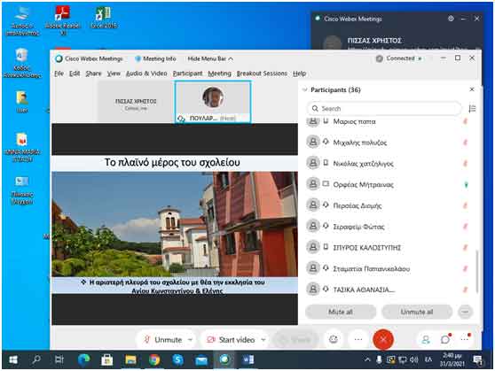The image size is (495, 371).
Task: Open the participants panel icon
Action: click(x=426, y=339)
